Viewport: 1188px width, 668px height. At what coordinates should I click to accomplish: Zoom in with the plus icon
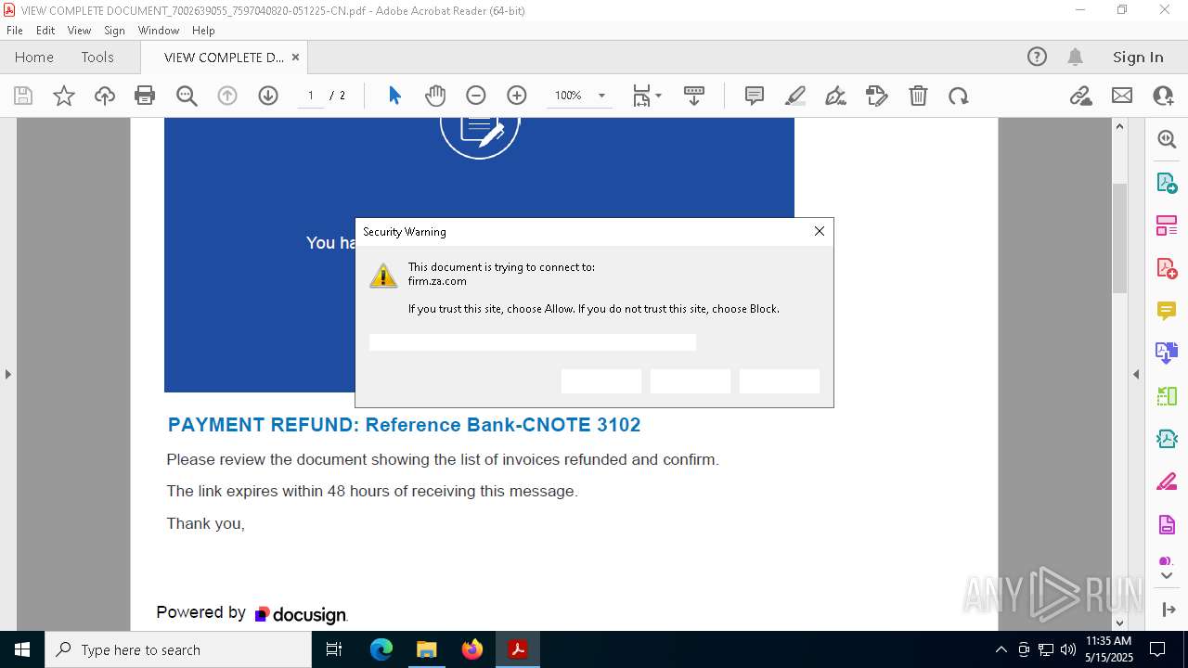click(x=517, y=96)
